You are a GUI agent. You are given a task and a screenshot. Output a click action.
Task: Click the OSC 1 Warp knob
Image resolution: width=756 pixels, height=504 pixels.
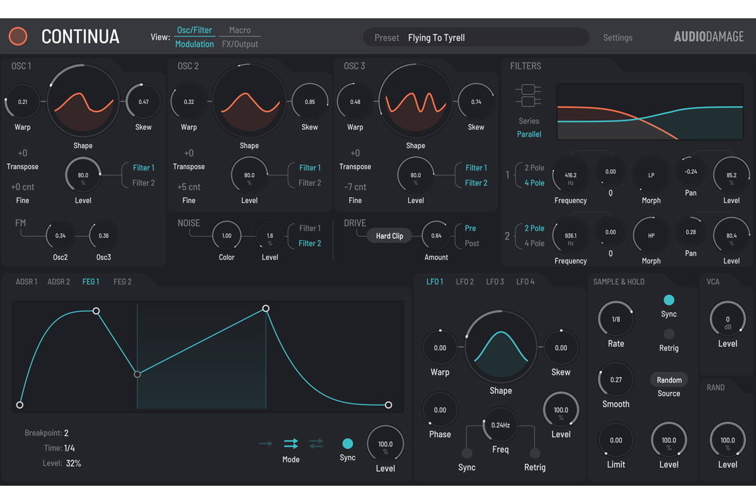point(23,101)
